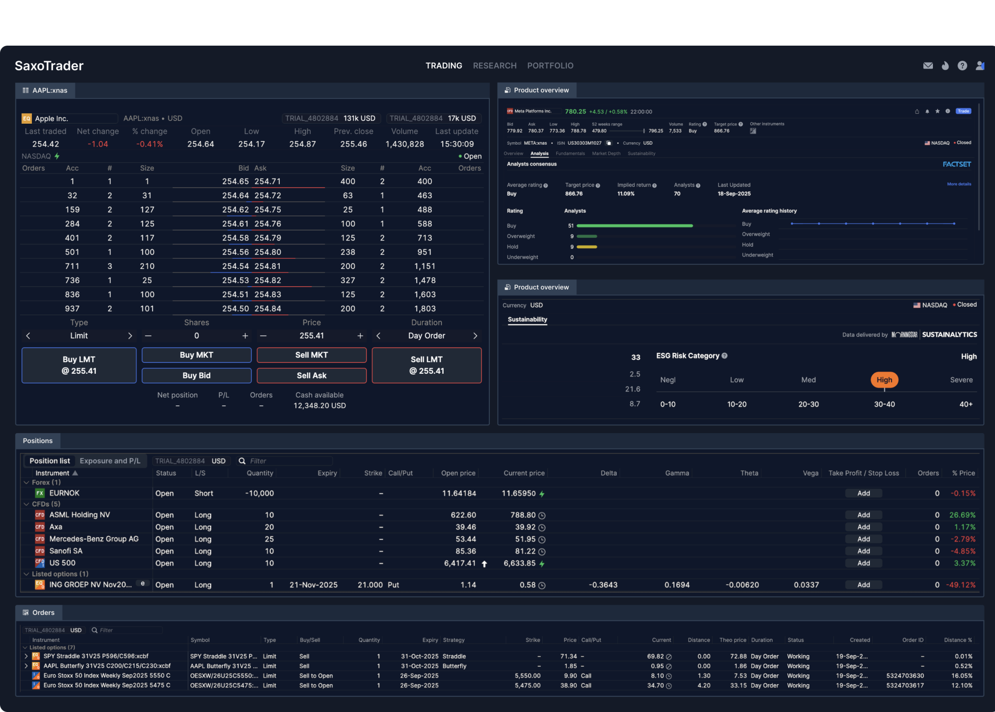
Task: Copy the ISIN code via copy icon
Action: pyautogui.click(x=608, y=143)
